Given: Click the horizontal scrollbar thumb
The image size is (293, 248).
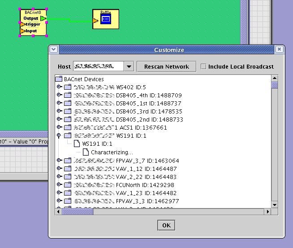Looking at the screenshot, I should tap(78, 212).
